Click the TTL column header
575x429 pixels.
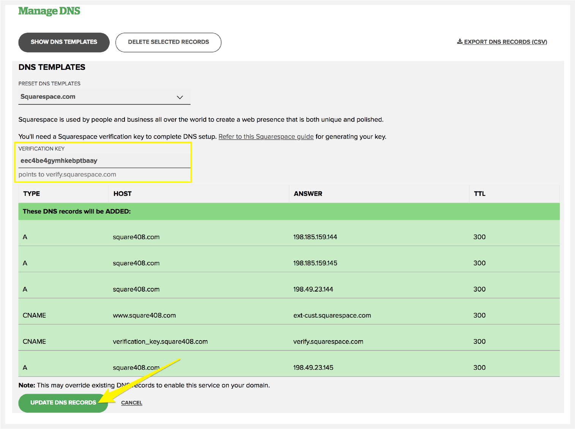pos(479,194)
